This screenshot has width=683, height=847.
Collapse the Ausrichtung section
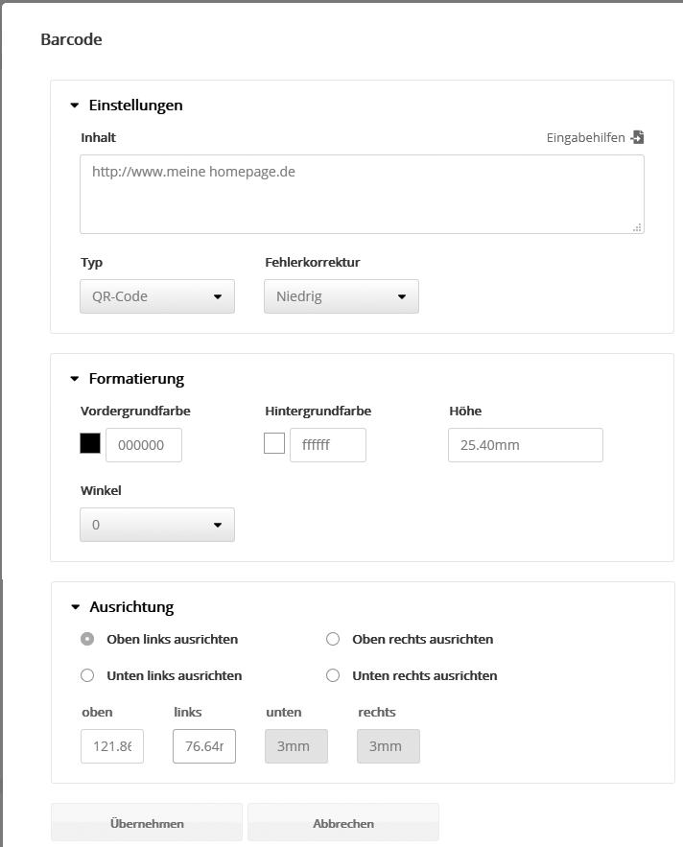(x=75, y=607)
